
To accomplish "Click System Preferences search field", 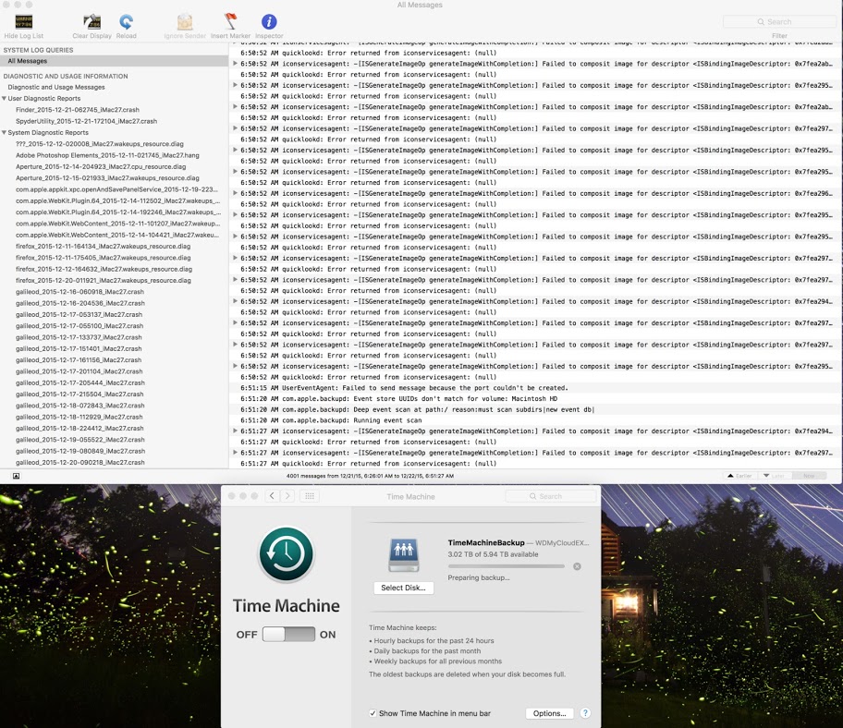I will [551, 496].
